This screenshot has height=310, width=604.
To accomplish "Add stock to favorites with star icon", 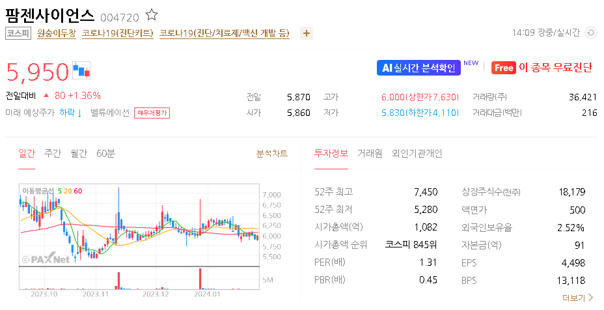I will 152,16.
